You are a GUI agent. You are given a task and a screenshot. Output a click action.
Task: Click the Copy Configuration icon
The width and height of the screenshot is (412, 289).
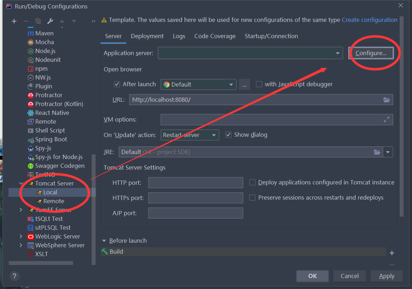click(x=38, y=21)
